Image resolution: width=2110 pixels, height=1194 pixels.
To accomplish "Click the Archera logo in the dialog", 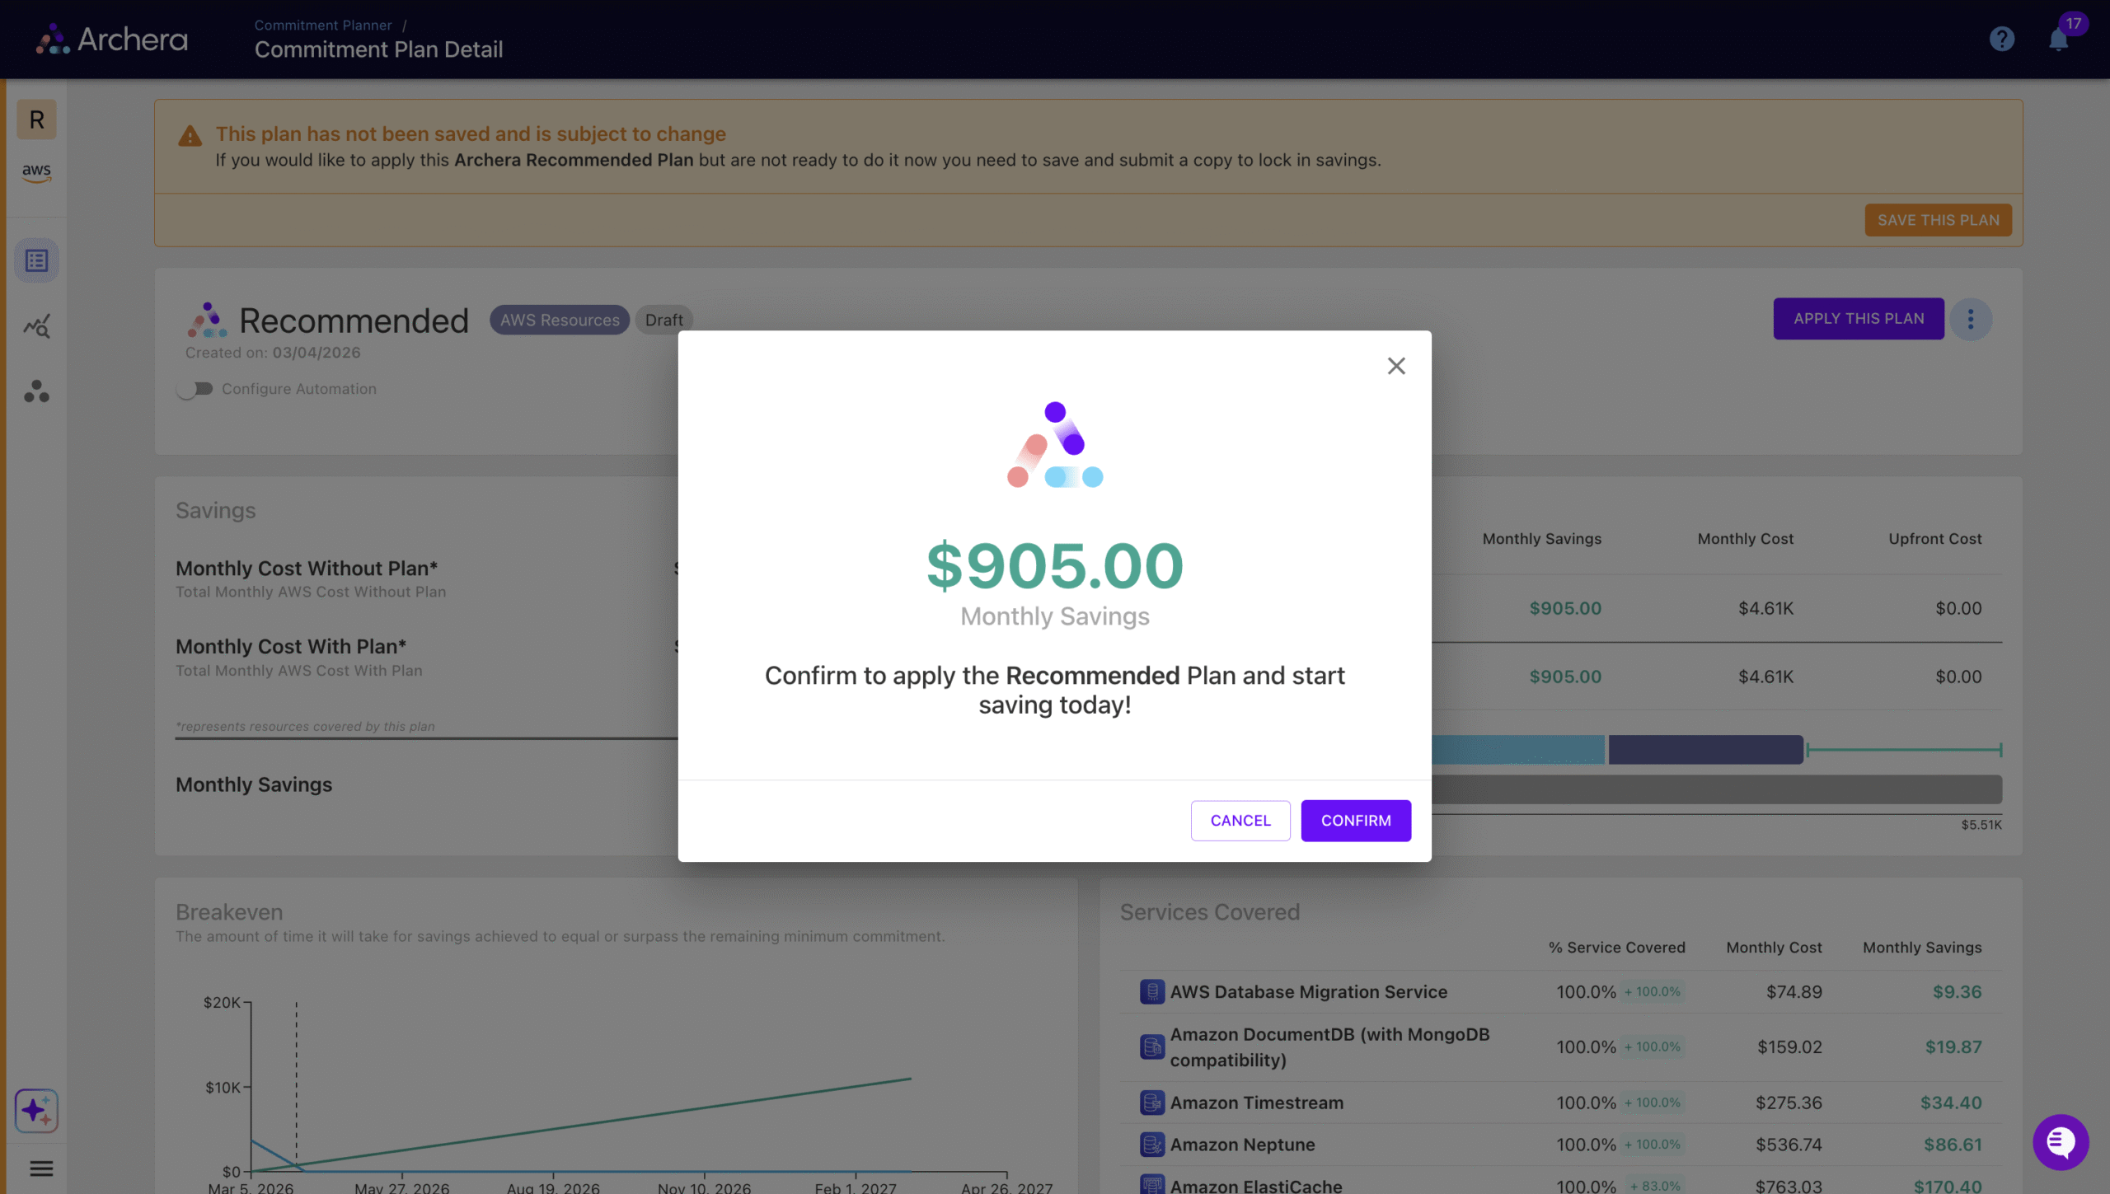I will tap(1055, 444).
